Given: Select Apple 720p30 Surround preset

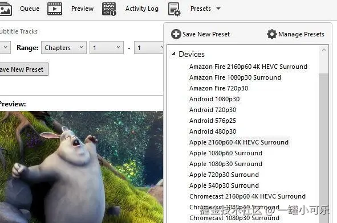Looking at the screenshot, I should tap(224, 175).
